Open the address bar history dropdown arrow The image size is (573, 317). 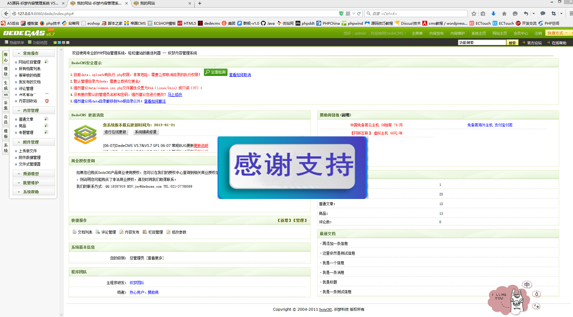pos(354,14)
